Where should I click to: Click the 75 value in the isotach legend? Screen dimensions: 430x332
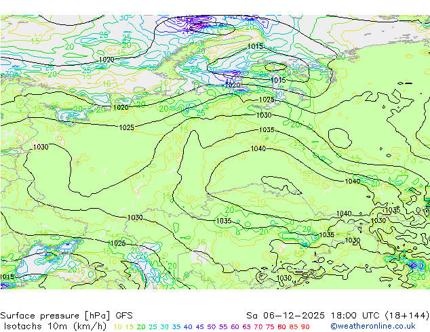click(x=270, y=327)
